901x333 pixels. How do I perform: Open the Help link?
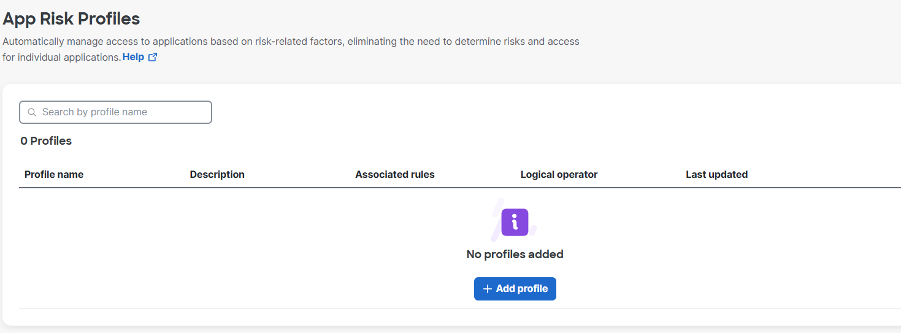[133, 57]
